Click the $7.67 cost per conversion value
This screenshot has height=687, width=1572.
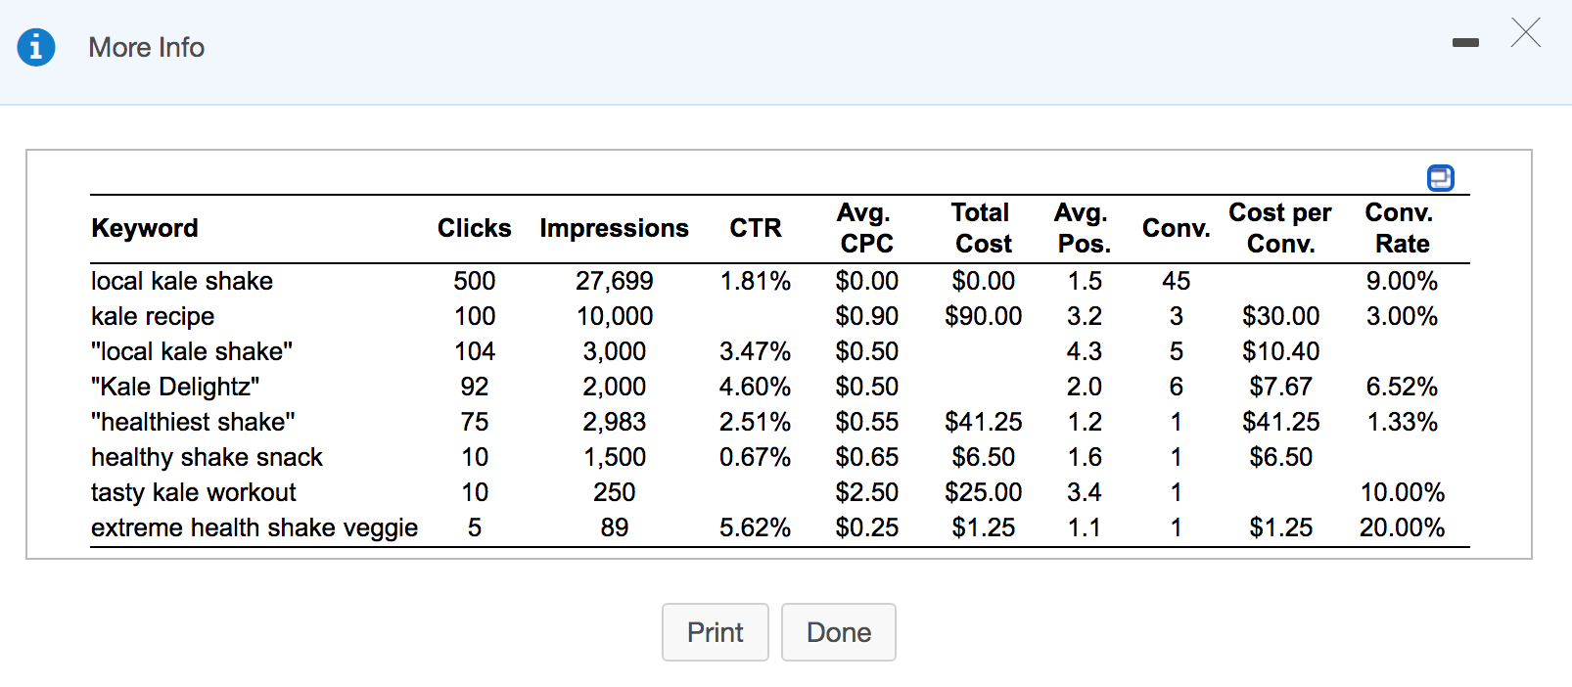[1281, 387]
